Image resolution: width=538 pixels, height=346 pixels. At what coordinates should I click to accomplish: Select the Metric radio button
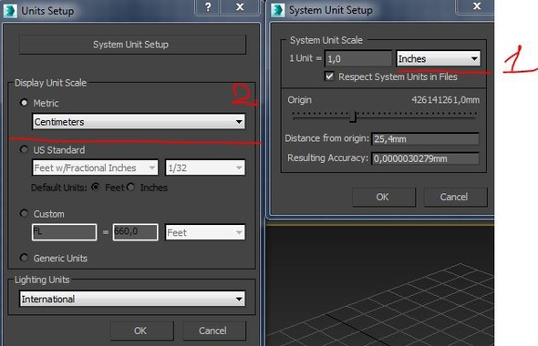[24, 102]
